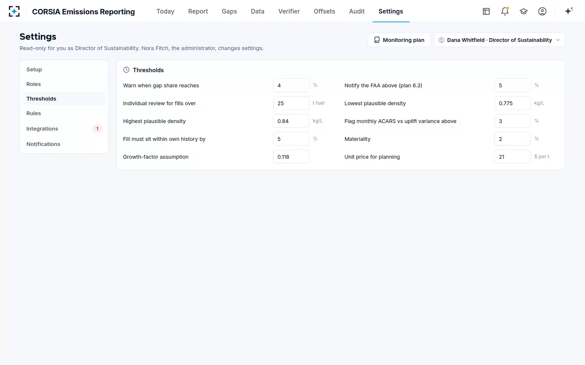Click the individual review fills field
The image size is (585, 365).
pos(291,103)
